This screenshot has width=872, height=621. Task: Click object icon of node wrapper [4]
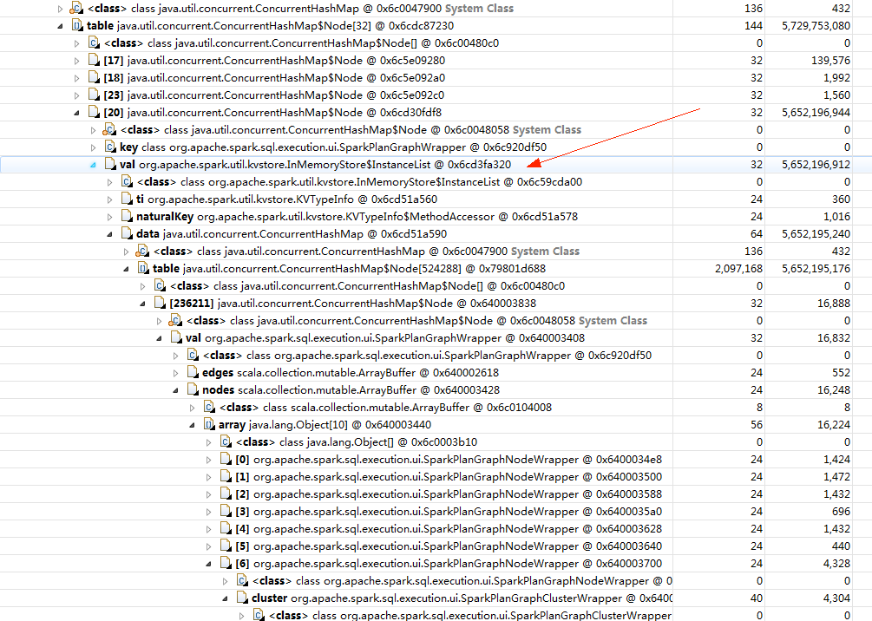coord(226,529)
